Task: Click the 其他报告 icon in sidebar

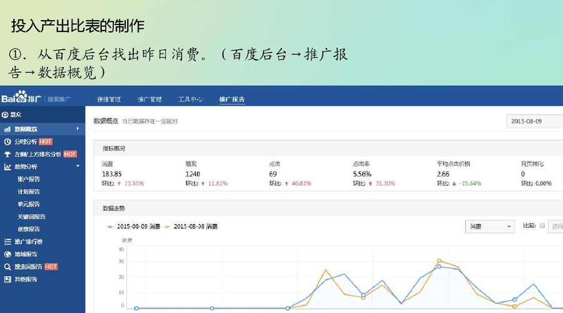Action: (x=8, y=279)
